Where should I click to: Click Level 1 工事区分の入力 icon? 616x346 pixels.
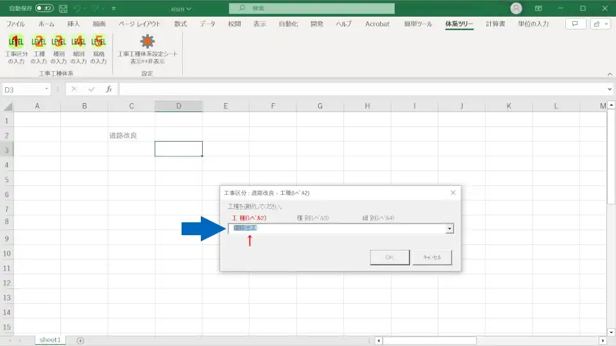(x=17, y=42)
